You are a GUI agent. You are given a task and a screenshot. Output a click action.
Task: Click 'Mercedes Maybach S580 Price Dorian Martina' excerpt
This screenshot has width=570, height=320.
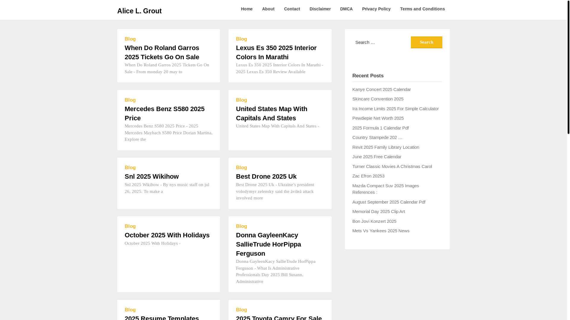169,133
